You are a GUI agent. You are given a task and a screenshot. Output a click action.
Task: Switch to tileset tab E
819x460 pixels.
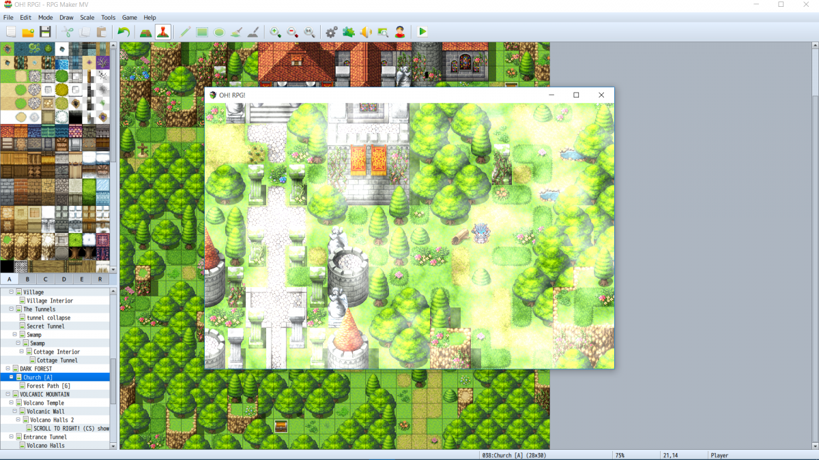[82, 279]
